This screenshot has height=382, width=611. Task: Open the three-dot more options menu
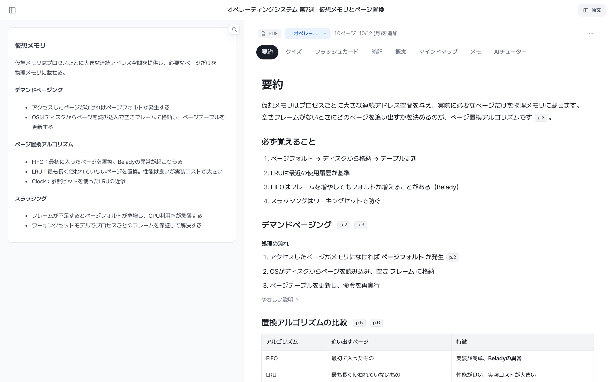tap(591, 33)
